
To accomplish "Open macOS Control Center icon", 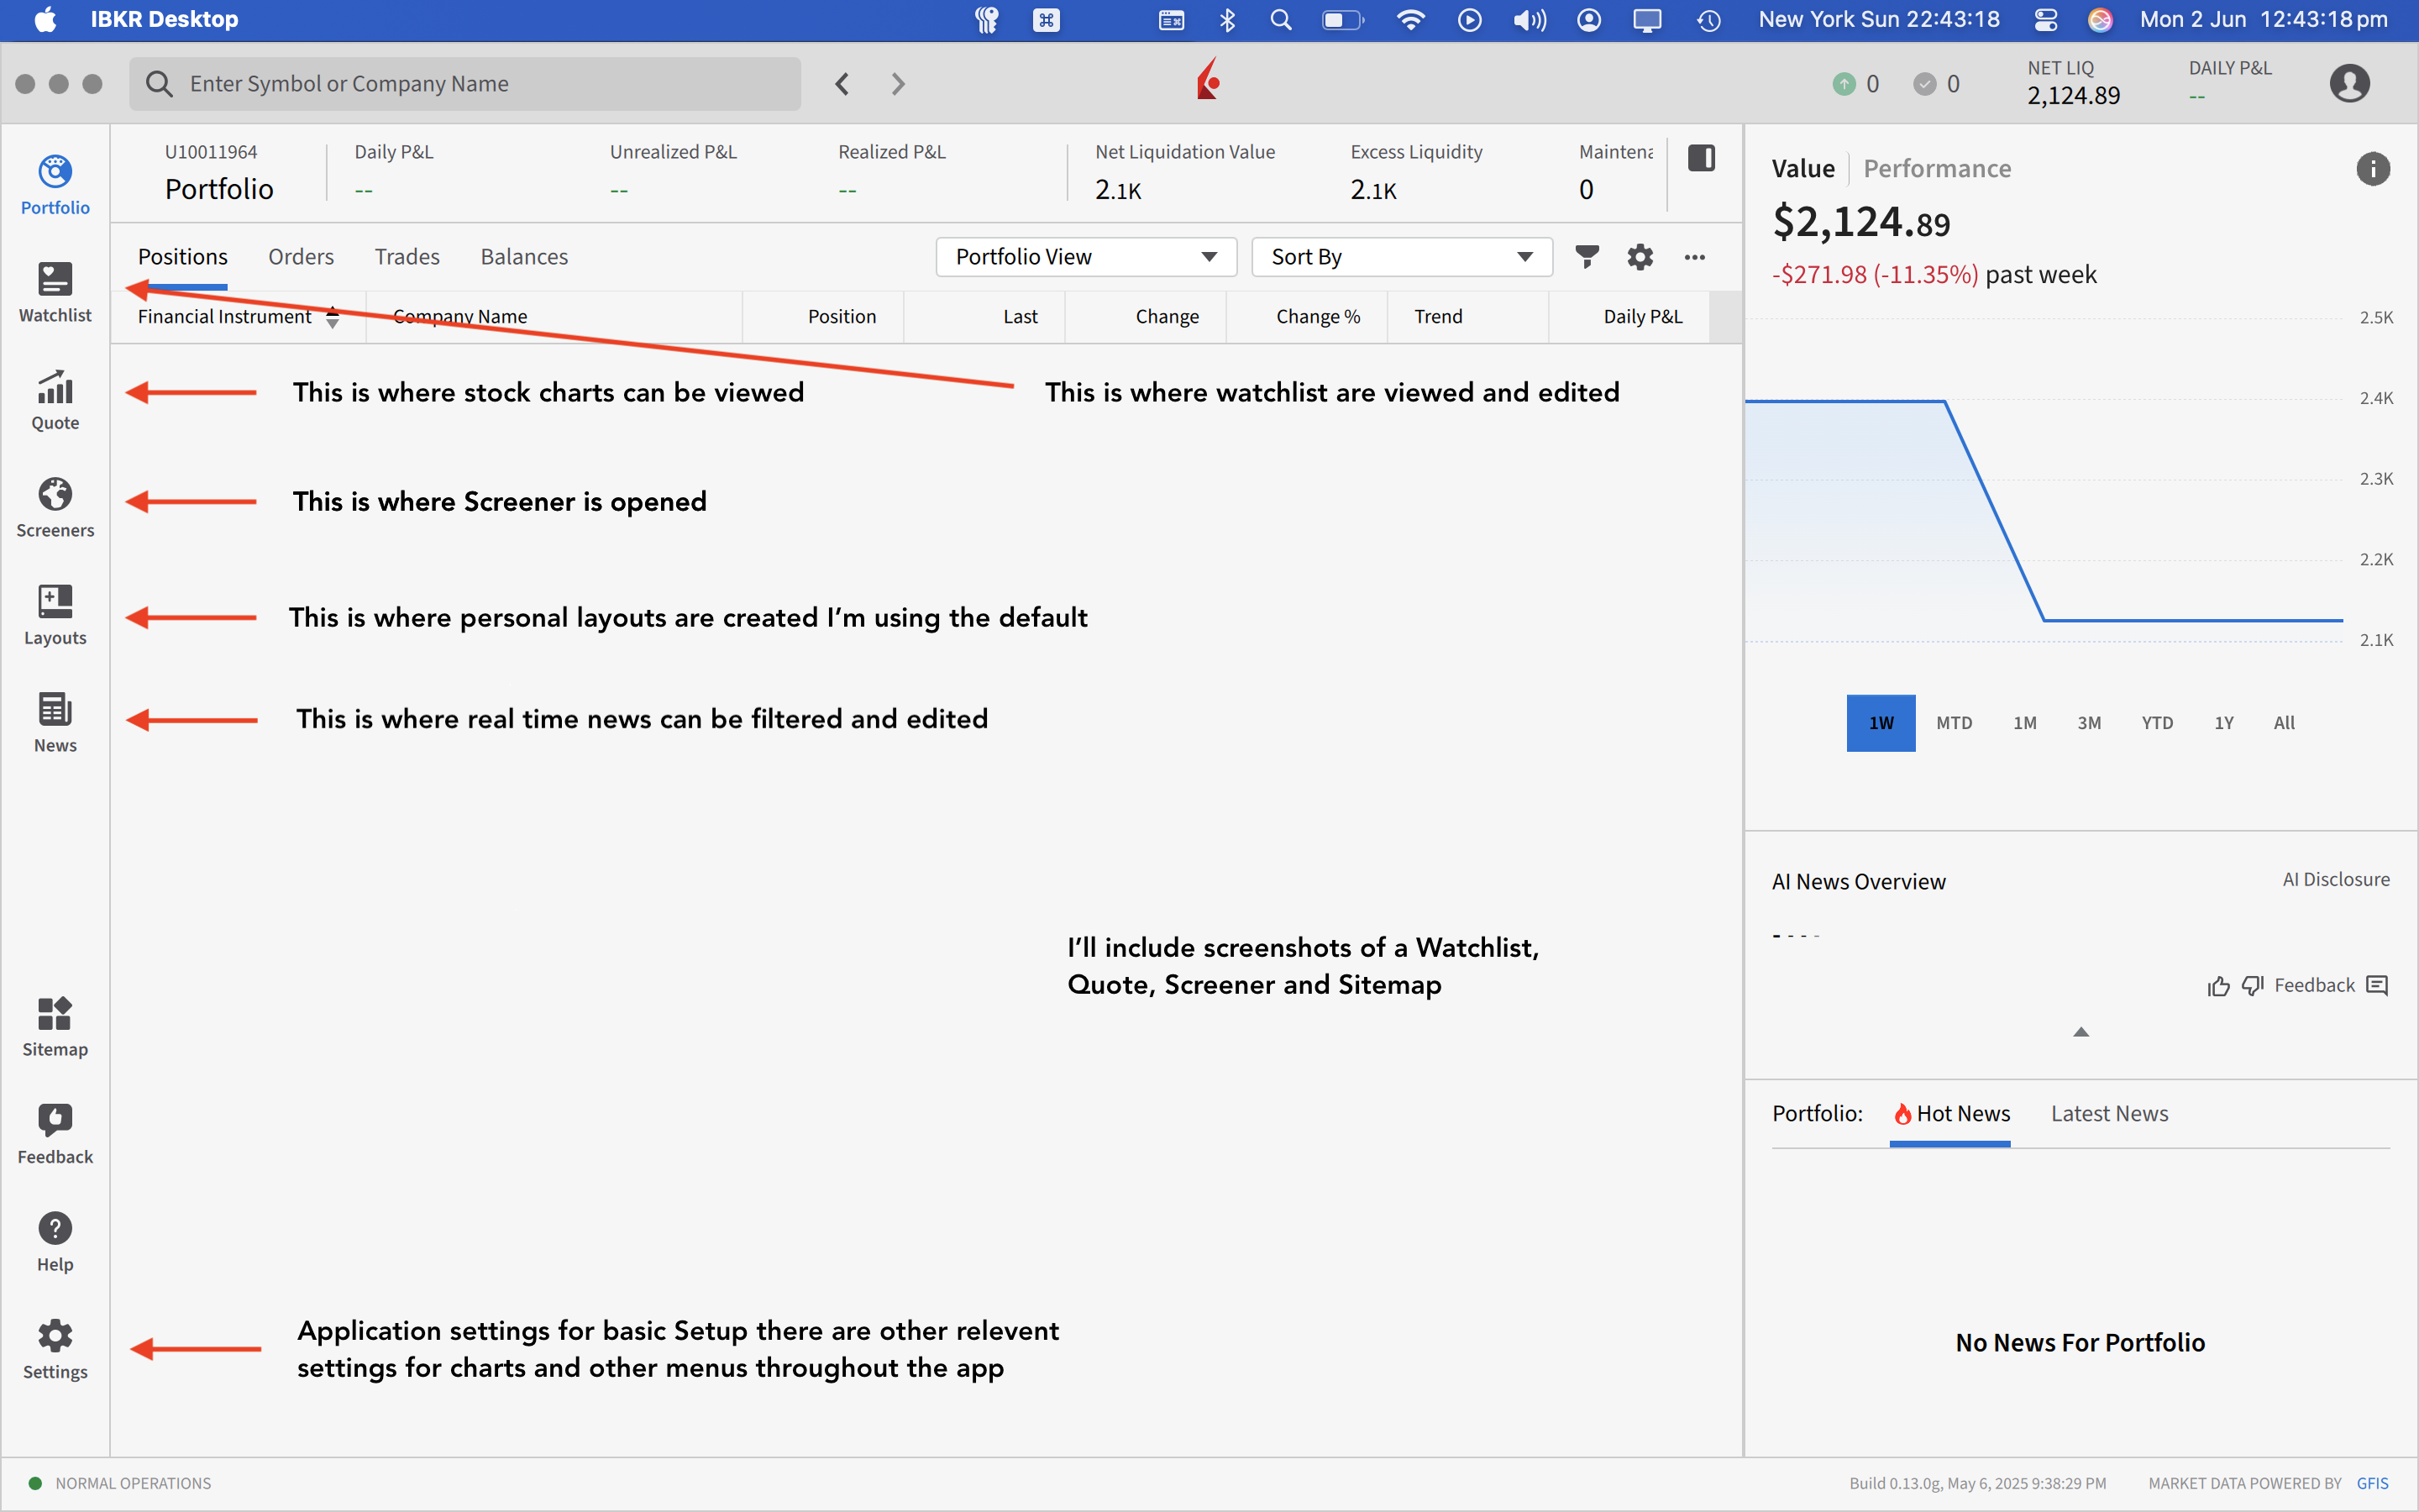I will 2046,20.
